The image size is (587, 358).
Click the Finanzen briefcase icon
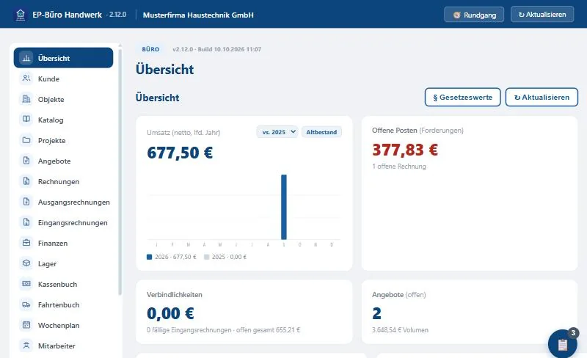click(x=26, y=243)
